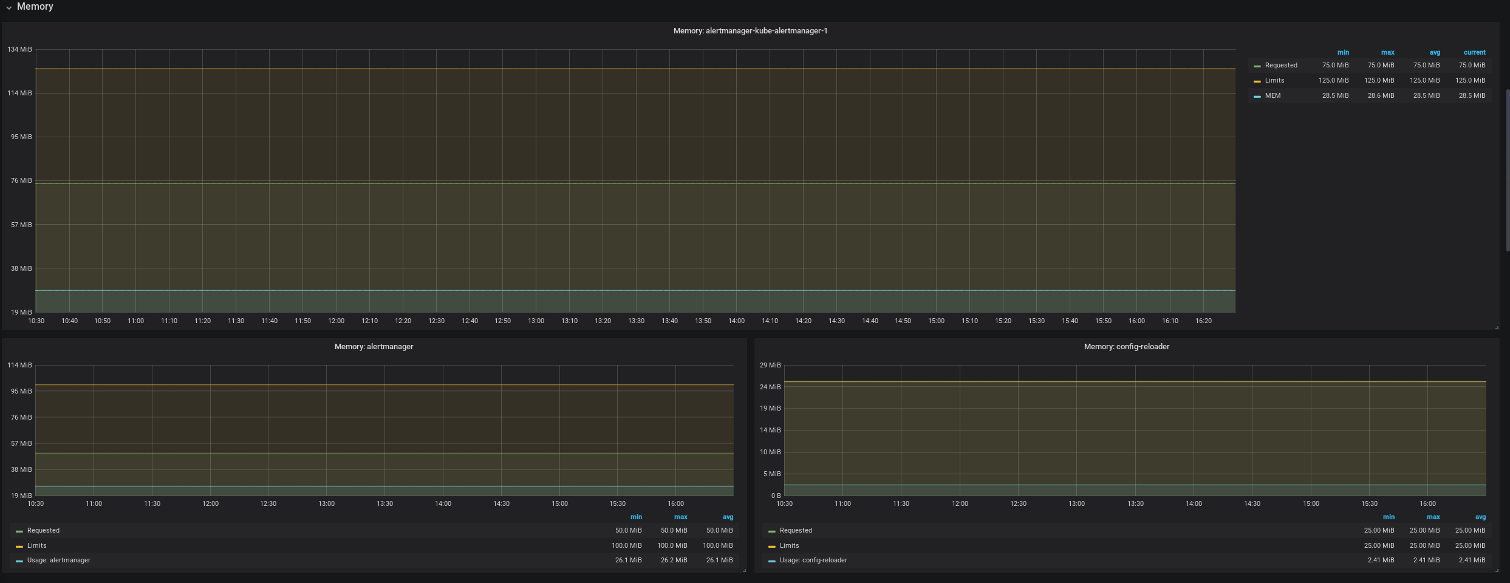Click the cyan MEM color swatch in the top legend
This screenshot has height=583, width=1510.
(1257, 96)
